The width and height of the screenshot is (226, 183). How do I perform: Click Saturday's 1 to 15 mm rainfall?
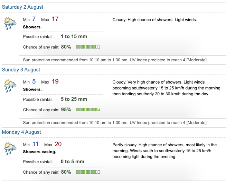pos(74,36)
